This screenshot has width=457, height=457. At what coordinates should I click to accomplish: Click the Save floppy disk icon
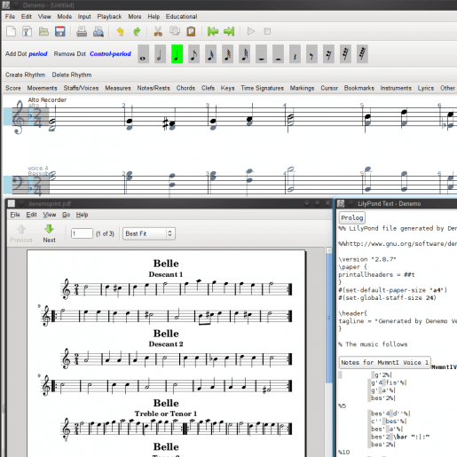pos(60,31)
